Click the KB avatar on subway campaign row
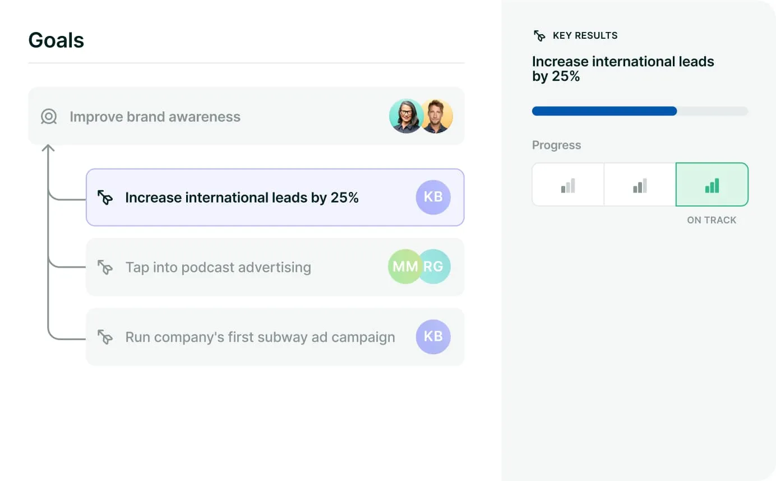Screen dimensions: 776x481 [x=433, y=337]
